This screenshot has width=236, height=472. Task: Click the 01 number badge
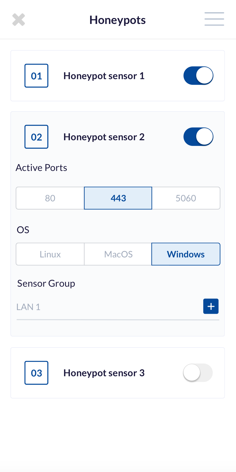[36, 76]
